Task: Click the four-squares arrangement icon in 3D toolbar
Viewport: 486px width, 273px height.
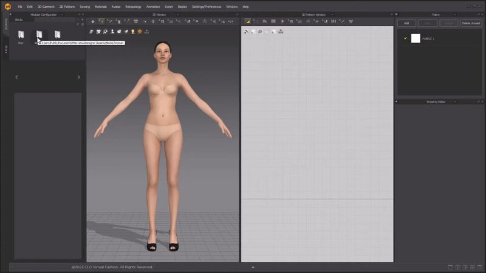Action: tap(135, 21)
